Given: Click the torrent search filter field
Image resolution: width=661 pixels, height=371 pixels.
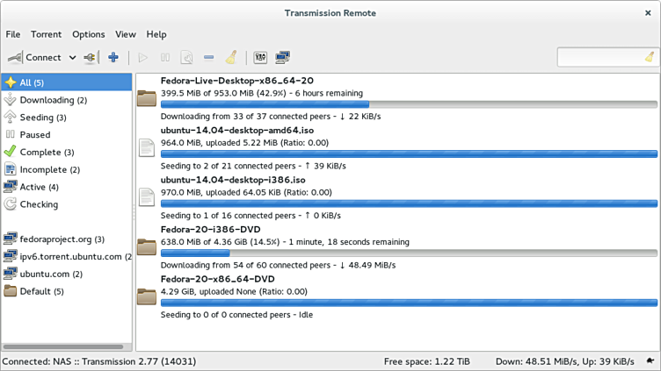Looking at the screenshot, I should [x=600, y=58].
